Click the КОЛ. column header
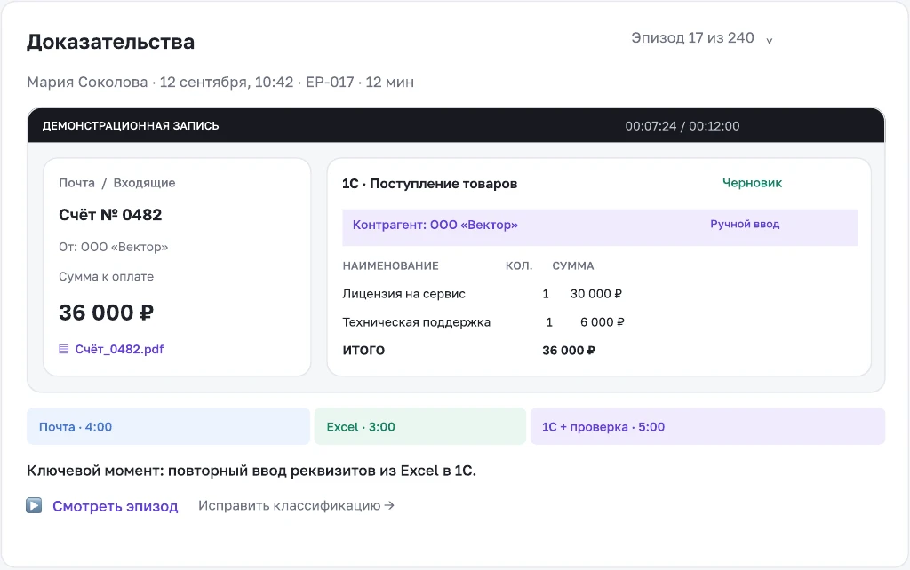This screenshot has height=570, width=910. coord(519,266)
